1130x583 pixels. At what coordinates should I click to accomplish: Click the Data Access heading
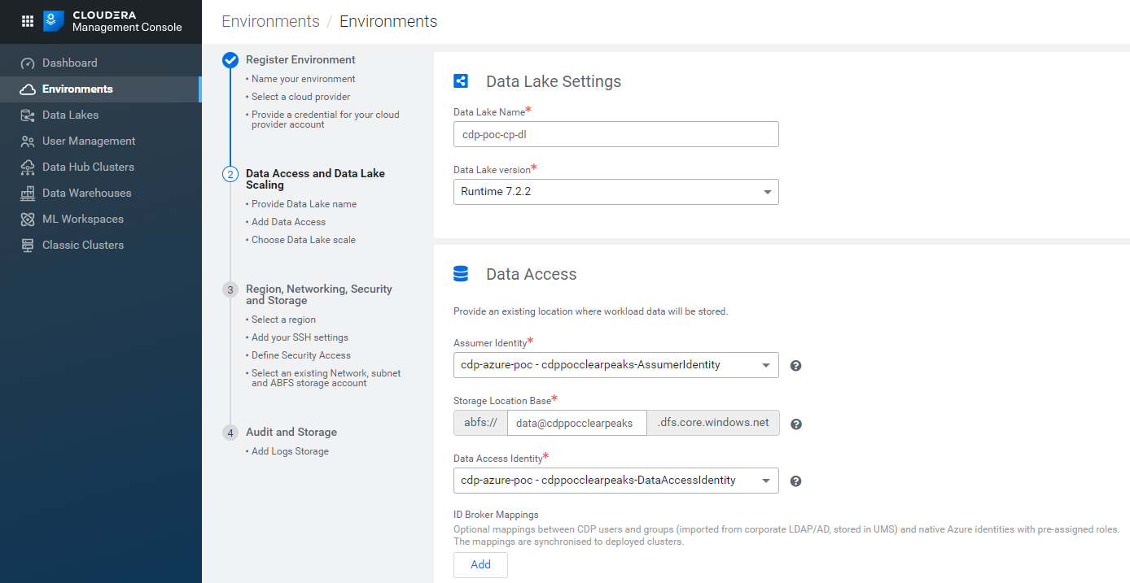532,275
